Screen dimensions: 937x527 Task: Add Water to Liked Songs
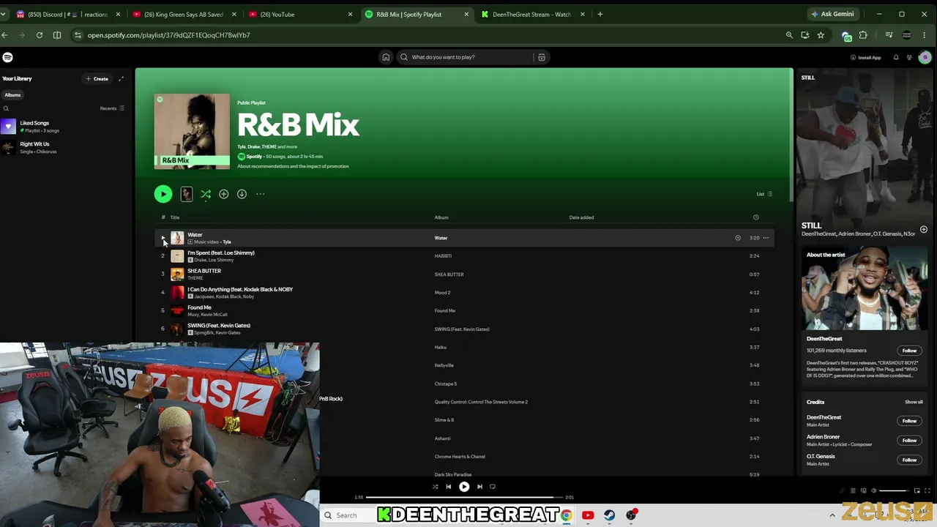[x=738, y=238]
